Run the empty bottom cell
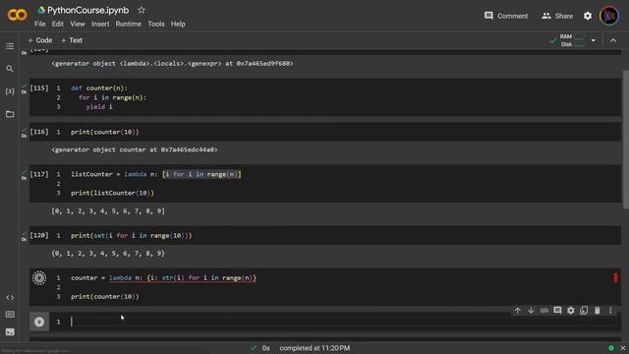629x354 pixels. pyautogui.click(x=39, y=322)
